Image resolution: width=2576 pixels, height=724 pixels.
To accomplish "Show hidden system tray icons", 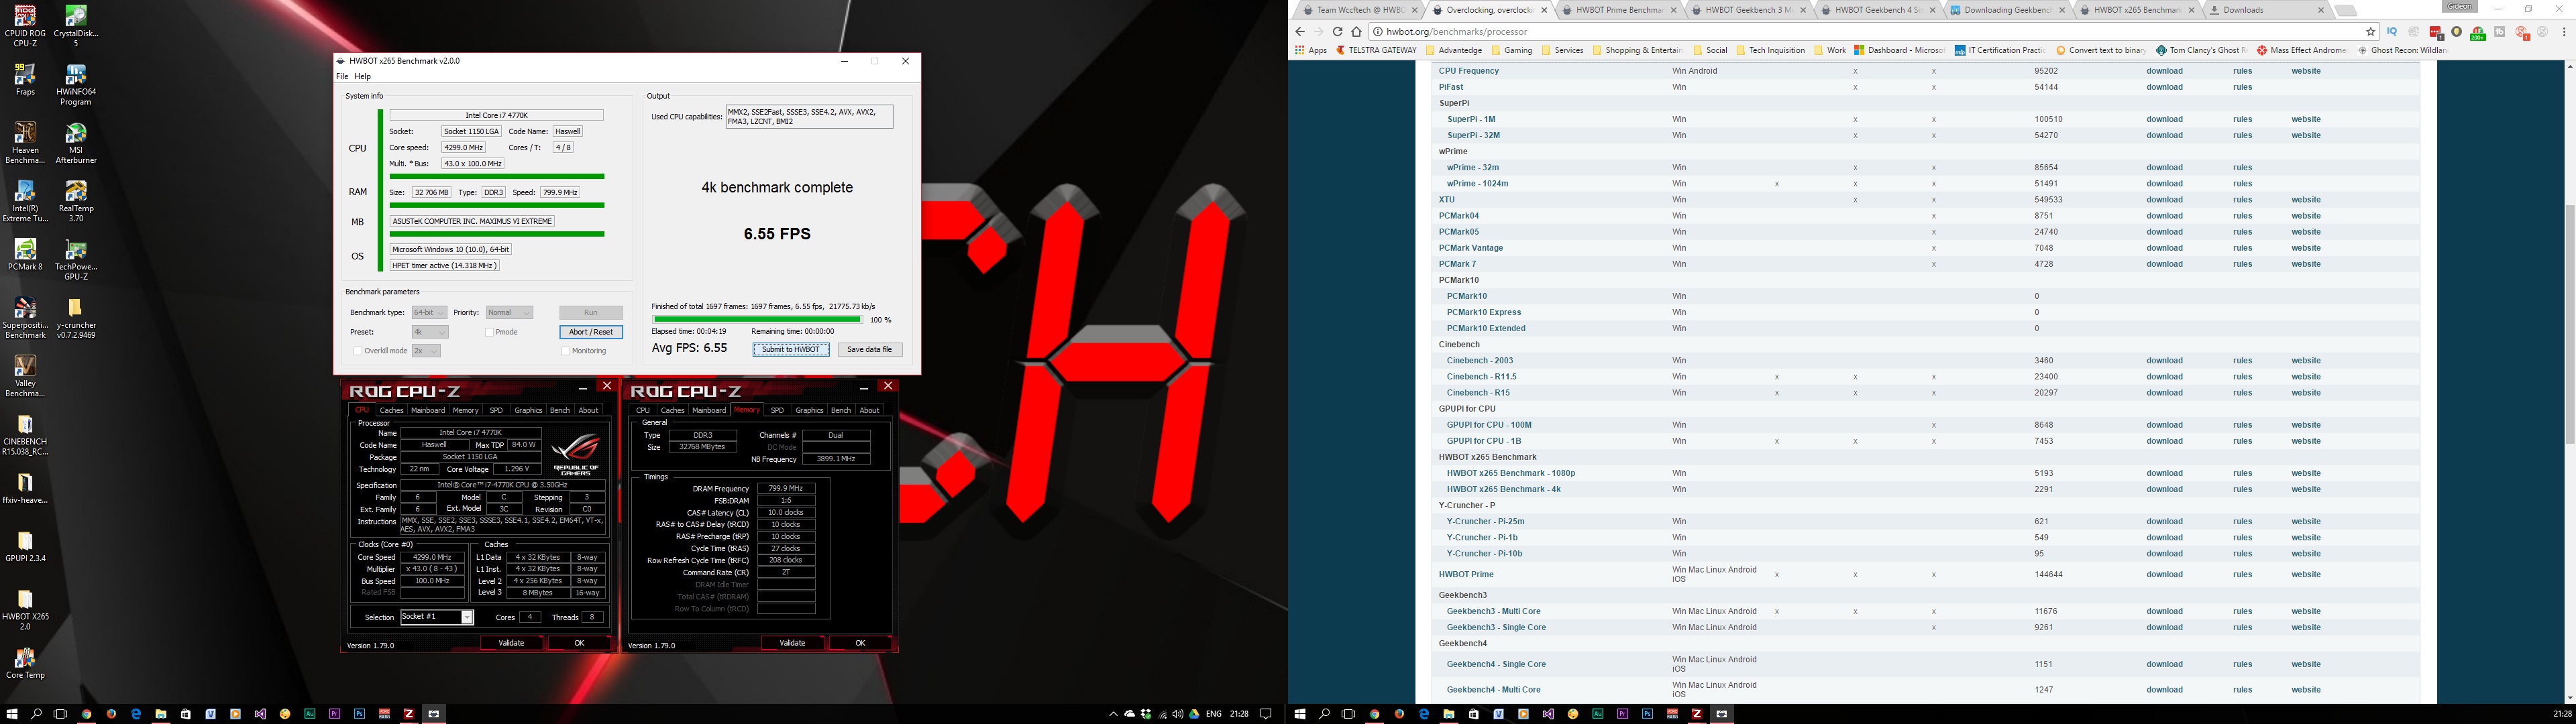I will coord(1113,714).
